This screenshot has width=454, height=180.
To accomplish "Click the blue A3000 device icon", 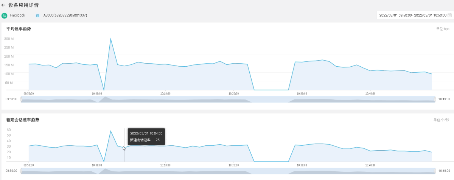I will [x=37, y=16].
